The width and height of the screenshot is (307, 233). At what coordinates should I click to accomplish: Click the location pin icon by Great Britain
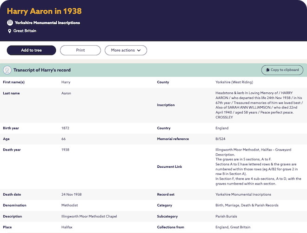[x=10, y=31]
